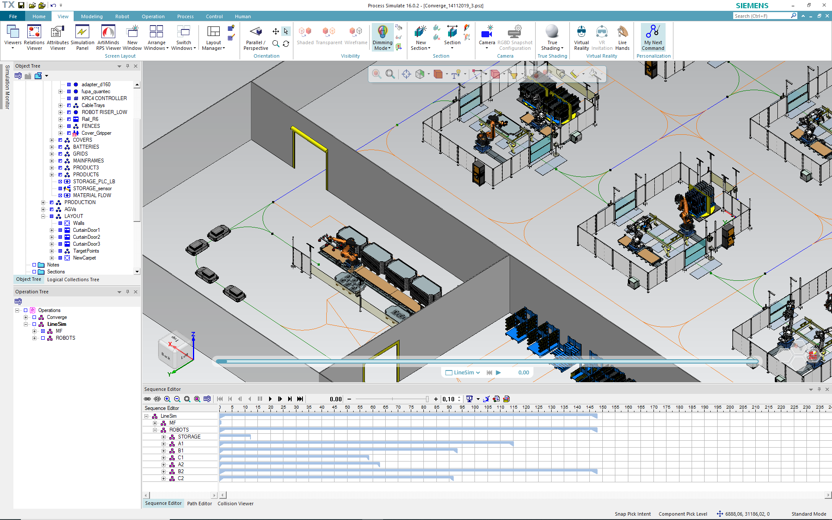Play simulation forward in Sequence Editor
Viewport: 832px width, 520px height.
coord(270,399)
